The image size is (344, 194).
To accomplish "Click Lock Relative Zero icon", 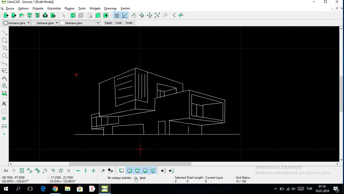I will tap(110, 171).
